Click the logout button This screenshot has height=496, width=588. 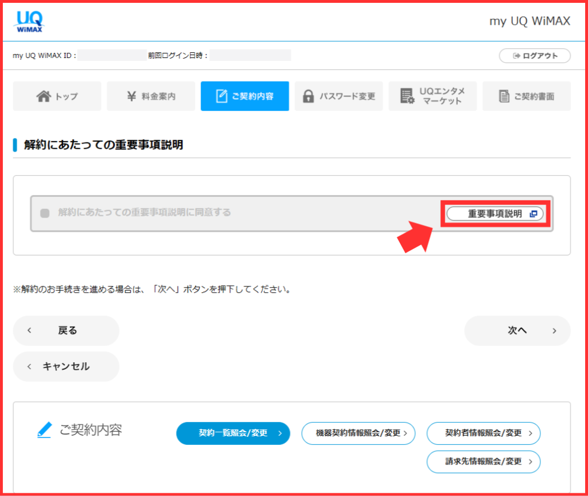point(535,56)
